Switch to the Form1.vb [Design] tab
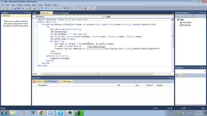 click(61, 13)
